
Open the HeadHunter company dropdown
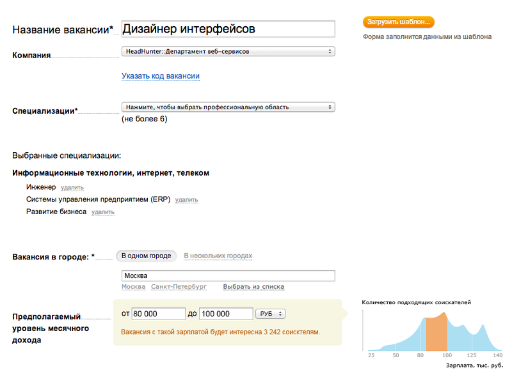click(x=228, y=51)
